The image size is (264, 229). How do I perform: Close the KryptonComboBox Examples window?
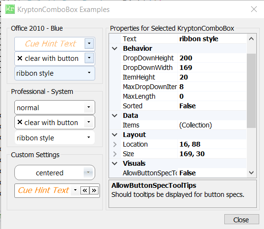pyautogui.click(x=254, y=9)
